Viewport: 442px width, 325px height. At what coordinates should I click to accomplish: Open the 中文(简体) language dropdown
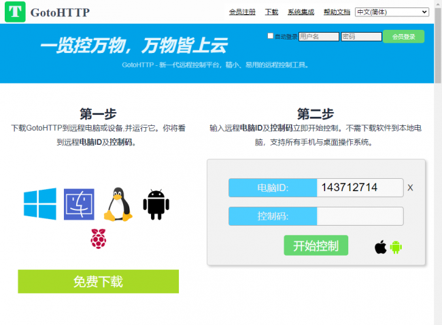click(x=392, y=12)
